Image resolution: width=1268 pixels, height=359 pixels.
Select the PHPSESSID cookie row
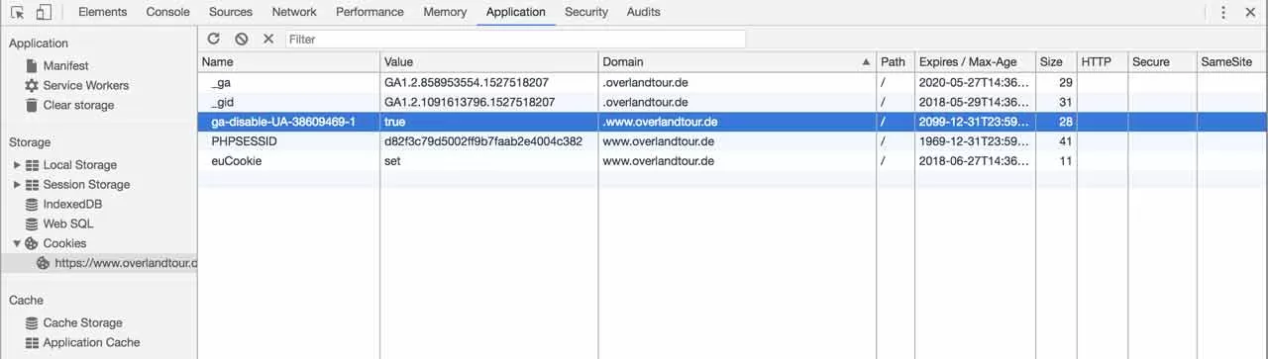pos(733,141)
